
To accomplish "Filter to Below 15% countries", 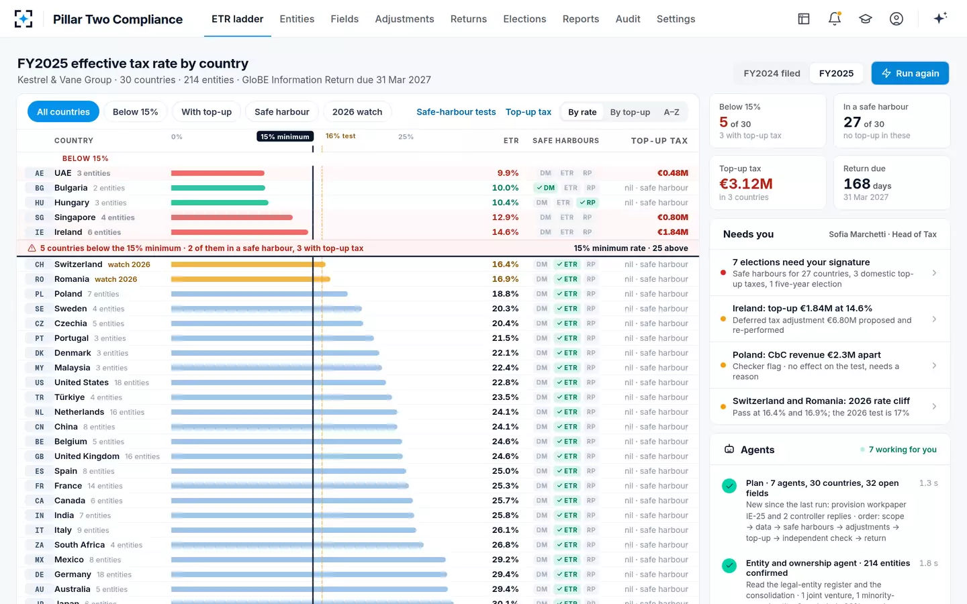I will [135, 111].
